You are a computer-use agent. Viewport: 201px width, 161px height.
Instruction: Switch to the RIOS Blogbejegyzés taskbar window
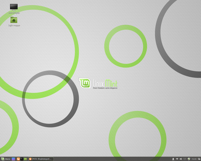[x=41, y=159]
